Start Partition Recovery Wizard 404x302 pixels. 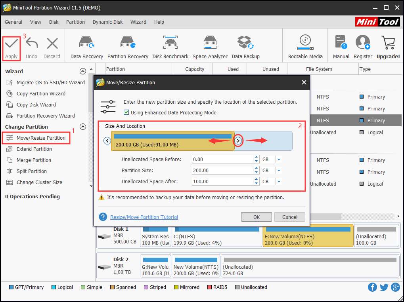tap(40, 116)
